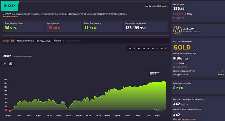Click the red down arrow under Current position
Viewport: 225px width, 121px height.
click(x=177, y=63)
